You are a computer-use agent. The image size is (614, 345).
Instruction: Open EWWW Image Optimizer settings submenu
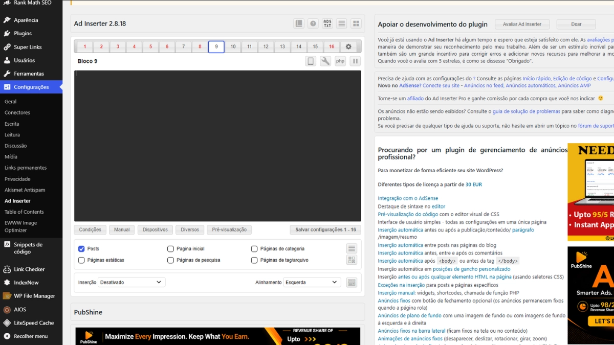click(21, 226)
